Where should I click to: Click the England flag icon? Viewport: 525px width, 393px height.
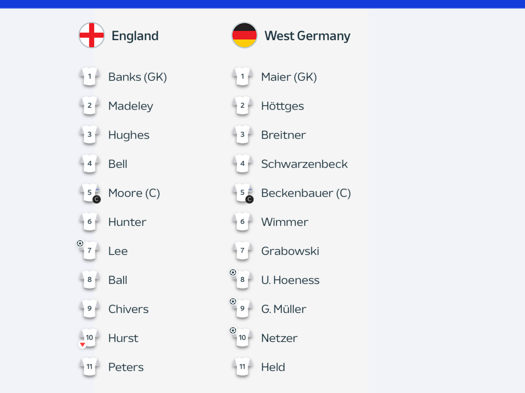(92, 35)
